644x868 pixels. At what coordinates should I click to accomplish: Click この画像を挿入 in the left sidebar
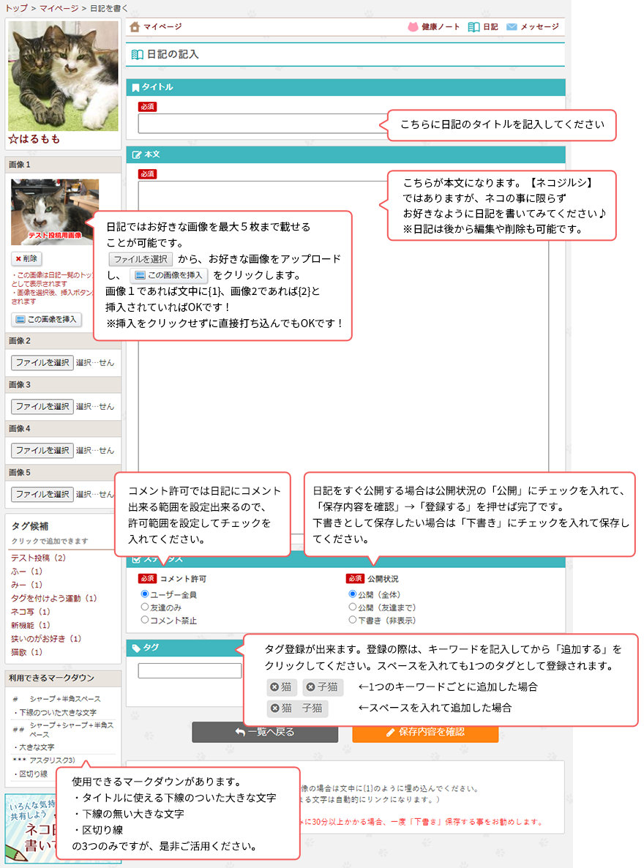46,319
